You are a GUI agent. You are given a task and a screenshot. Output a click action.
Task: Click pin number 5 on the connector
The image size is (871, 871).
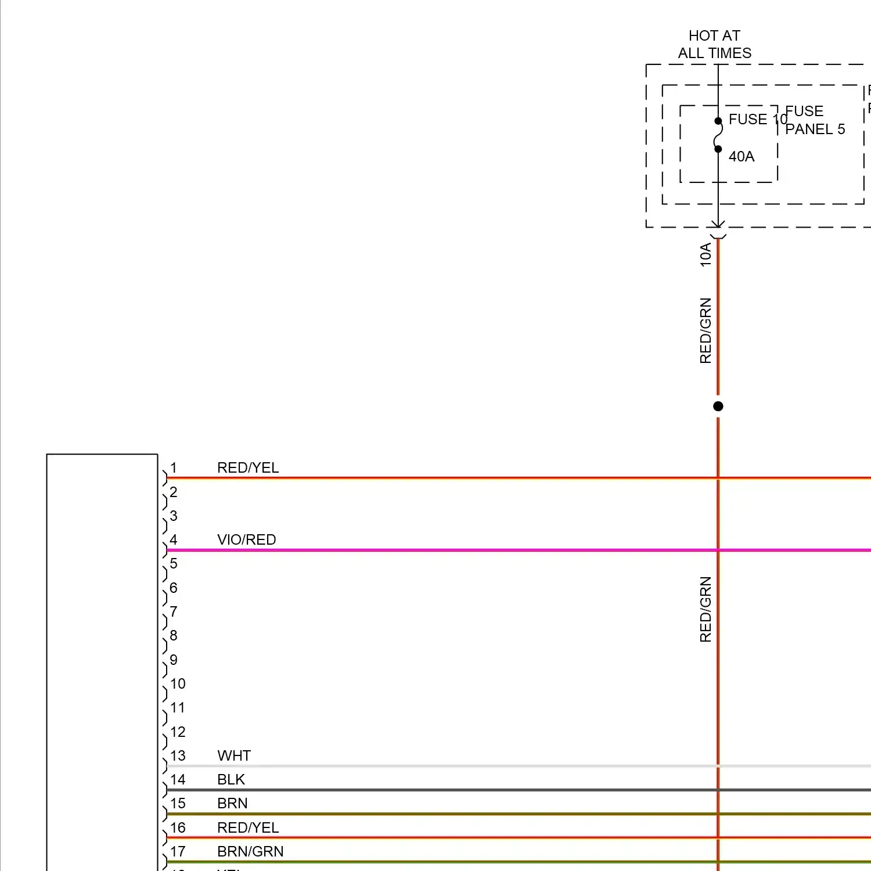[x=173, y=563]
